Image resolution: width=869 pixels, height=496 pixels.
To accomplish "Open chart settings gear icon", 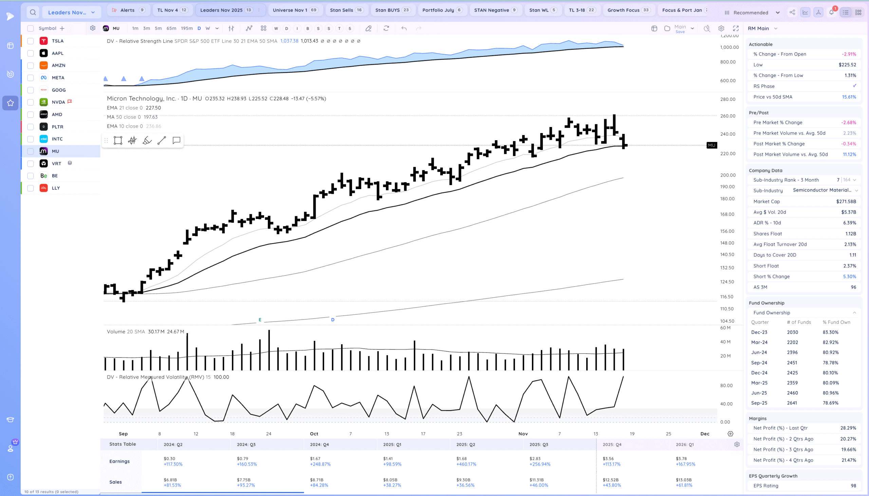I will pos(721,28).
